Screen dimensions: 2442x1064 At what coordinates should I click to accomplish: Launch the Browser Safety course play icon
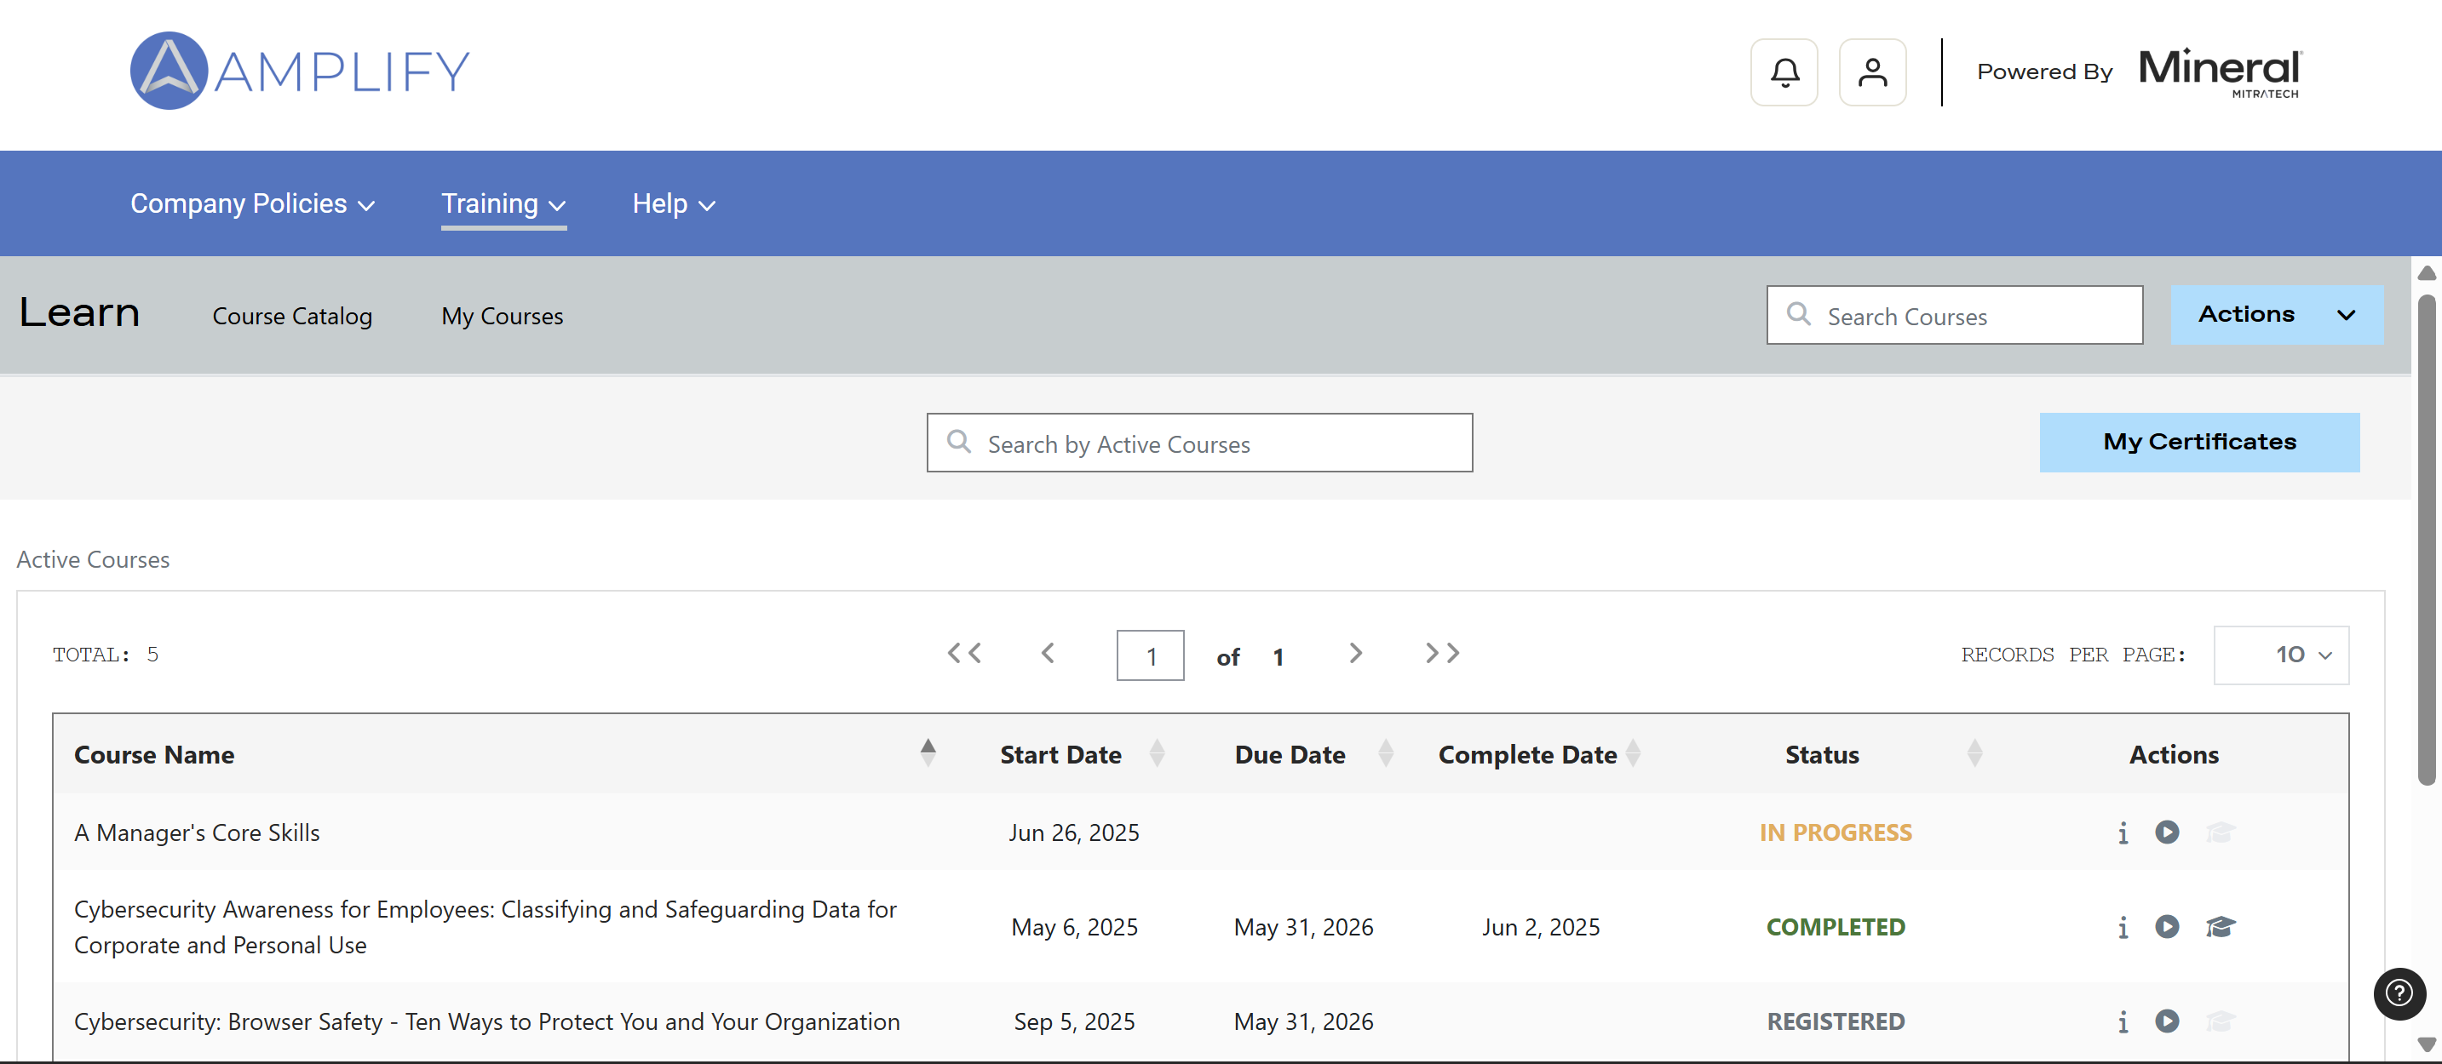[x=2166, y=1021]
